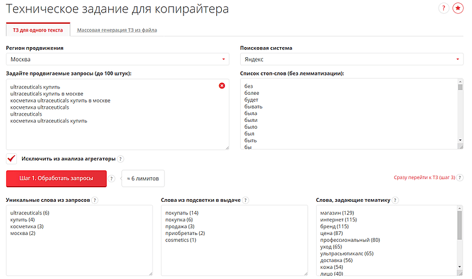Click topic word 'ультрасьютикалс (65)'
The width and height of the screenshot is (472, 279).
click(x=347, y=253)
